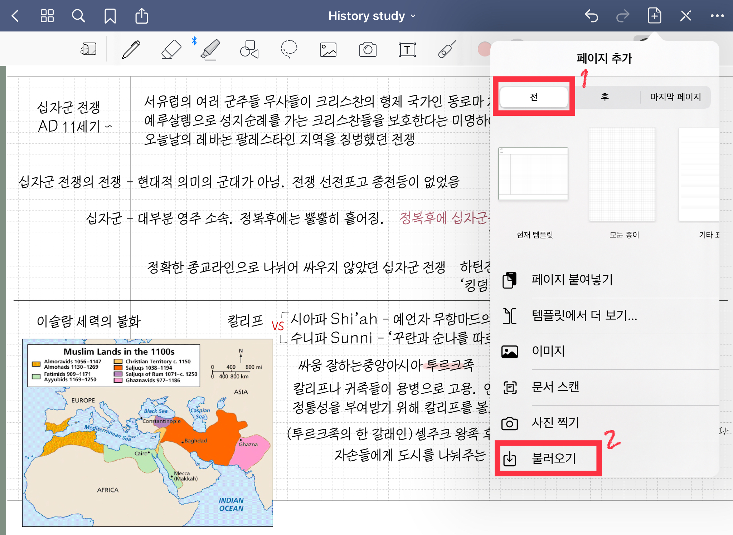The width and height of the screenshot is (733, 535).
Task: Select the 마지막 페이지 position option
Action: point(675,97)
